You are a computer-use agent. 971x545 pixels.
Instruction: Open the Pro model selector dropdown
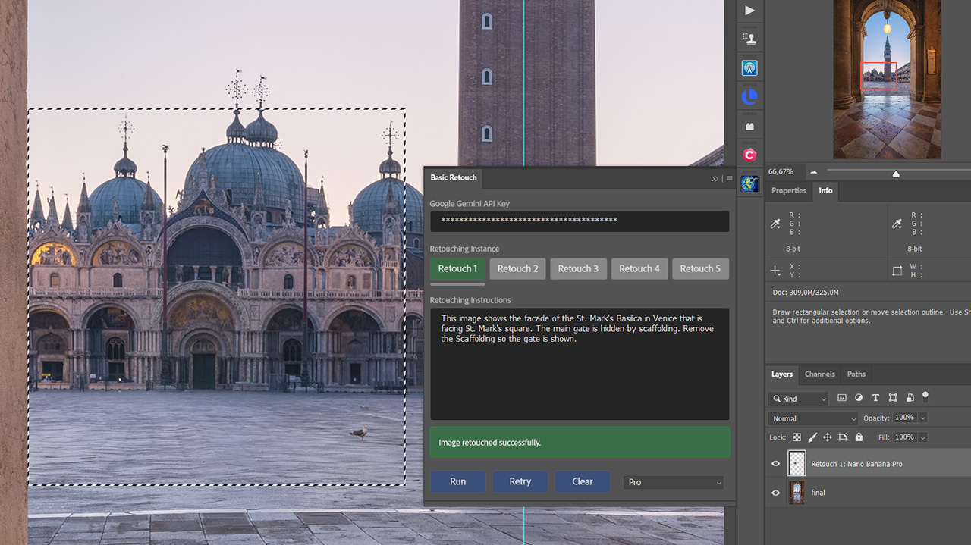(x=673, y=482)
